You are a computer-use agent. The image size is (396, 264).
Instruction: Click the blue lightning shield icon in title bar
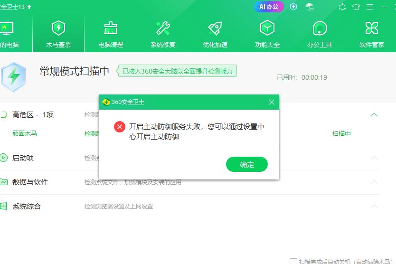tap(293, 7)
